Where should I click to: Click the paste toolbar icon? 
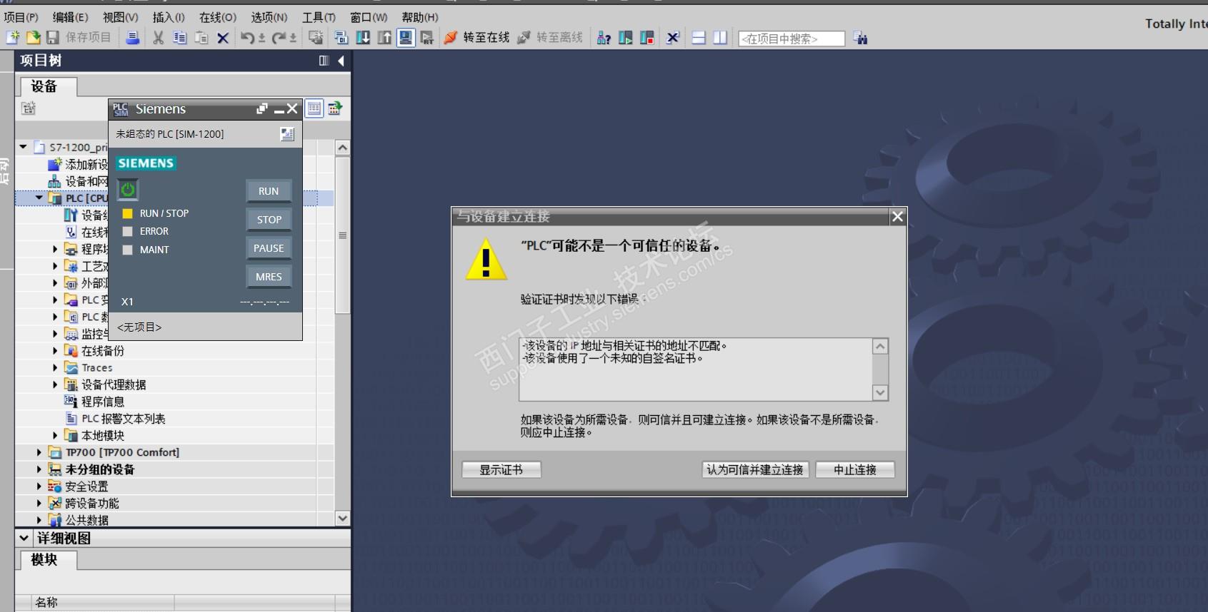point(201,38)
